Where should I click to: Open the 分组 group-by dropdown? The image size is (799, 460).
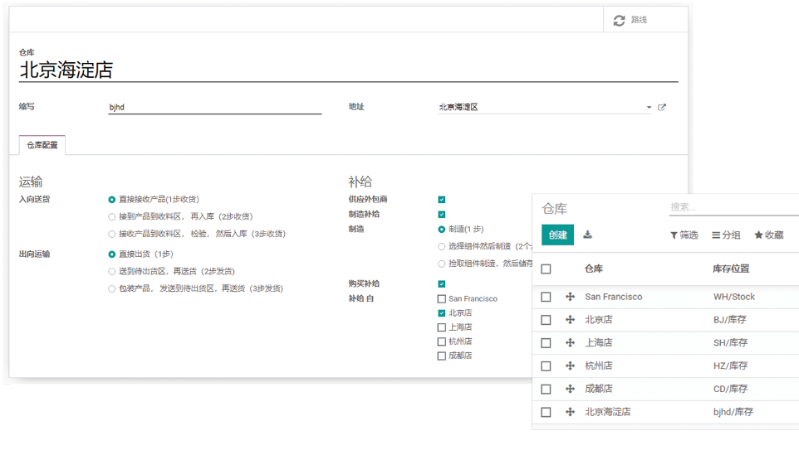point(726,235)
